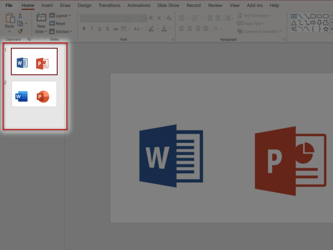Open the Slide Show tab
333x250 pixels.
pyautogui.click(x=168, y=5)
